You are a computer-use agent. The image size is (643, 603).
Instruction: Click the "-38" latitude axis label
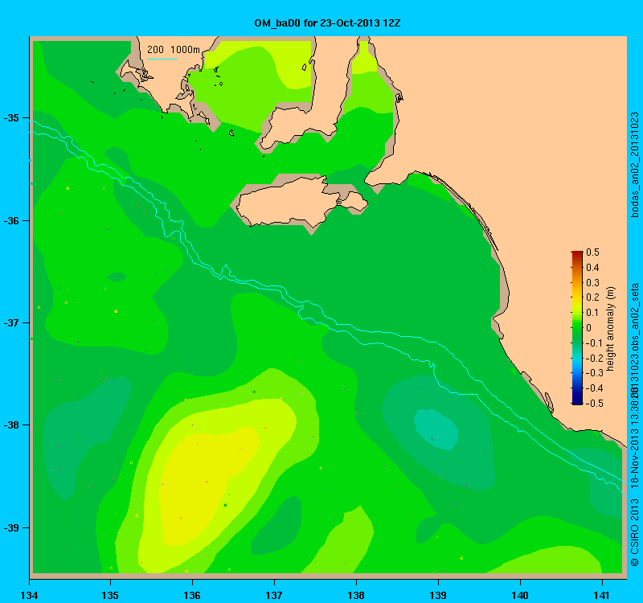point(12,425)
